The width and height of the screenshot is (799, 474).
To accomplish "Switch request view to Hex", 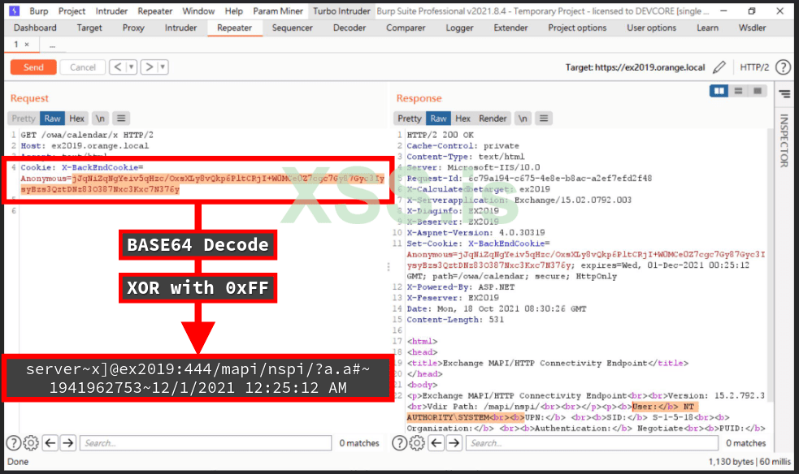I will [77, 118].
